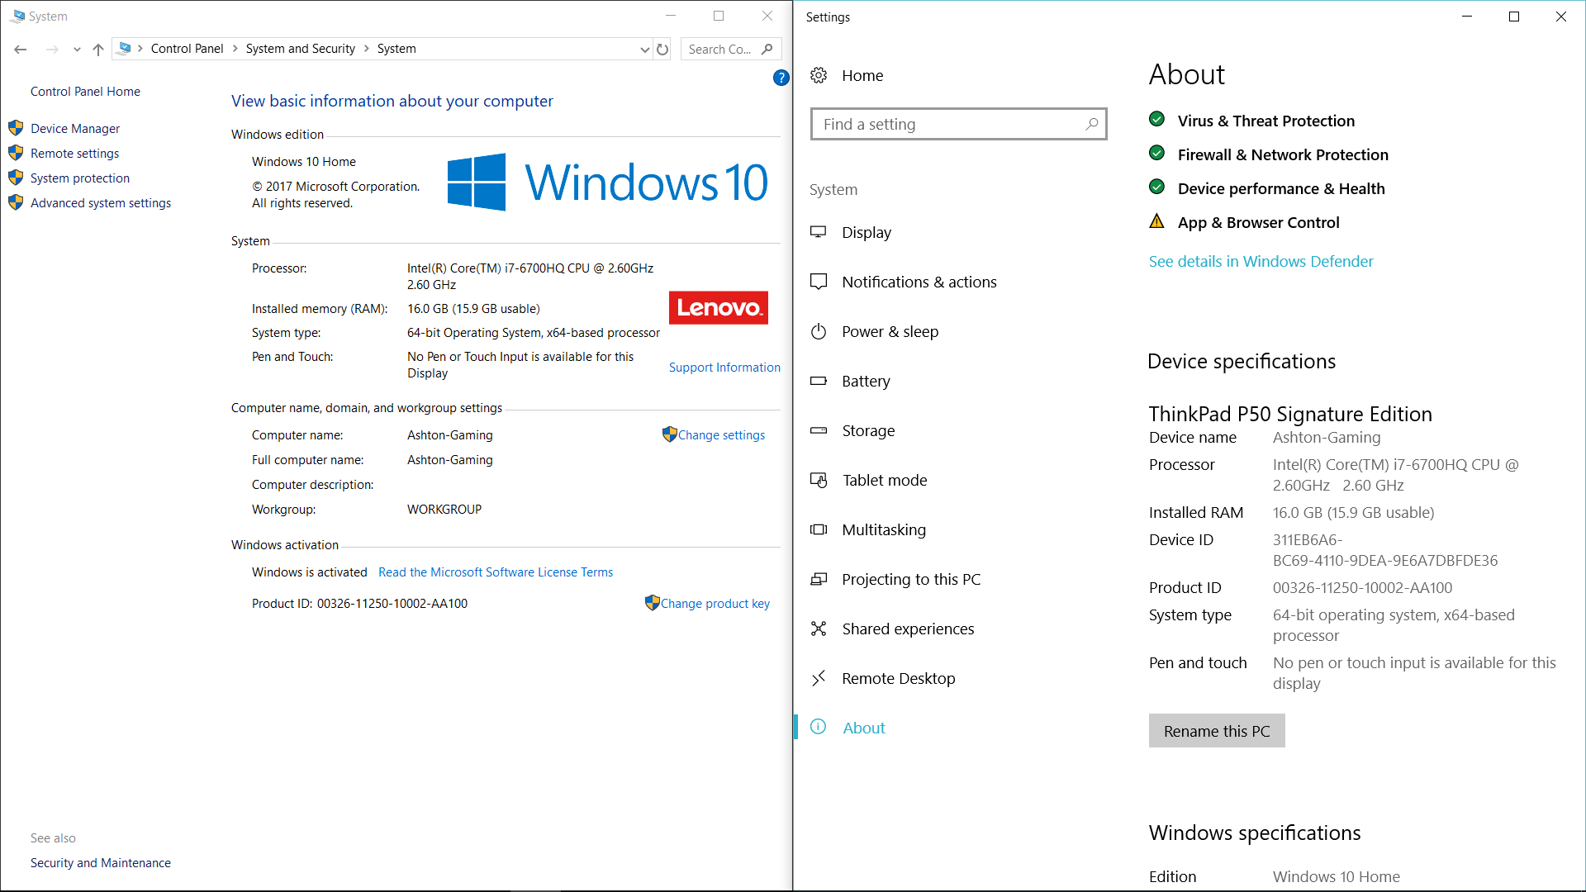Open Battery settings
Screen dimensions: 1586x892
pyautogui.click(x=866, y=382)
